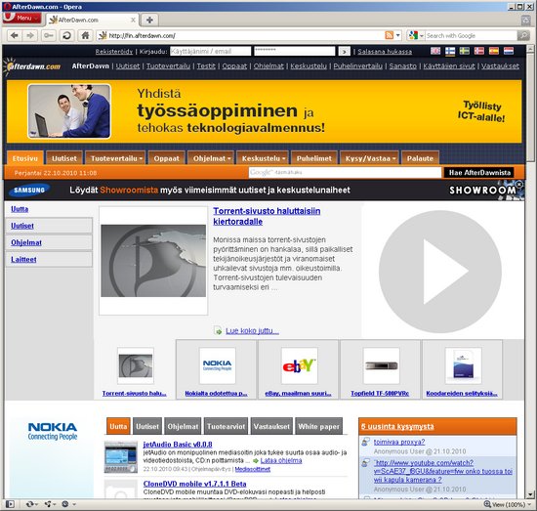Switch to the White paper content tab
This screenshot has width=537, height=511.
point(318,426)
